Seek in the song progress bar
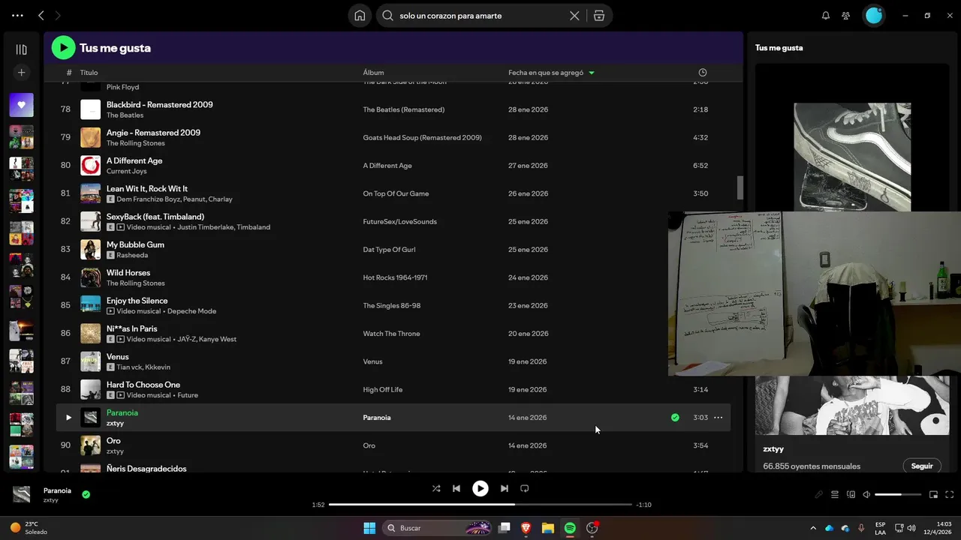The image size is (961, 540). coord(480,505)
